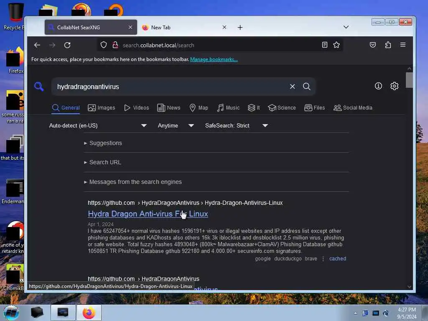This screenshot has height=321, width=428.
Task: Click the github.com HydraDragonAntivirus-Linux URL breadcrumb
Action: point(185,203)
